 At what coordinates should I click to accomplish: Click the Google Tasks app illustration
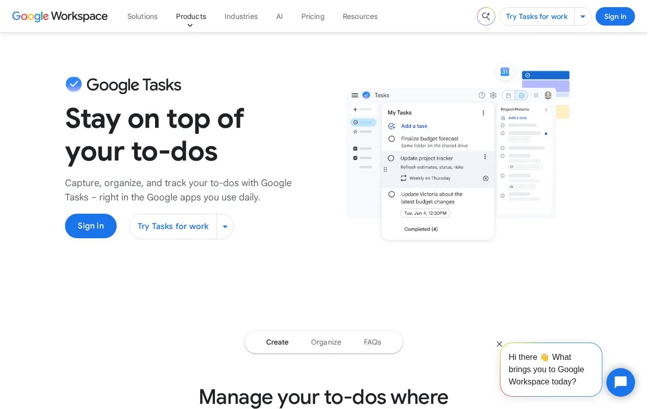tap(458, 152)
